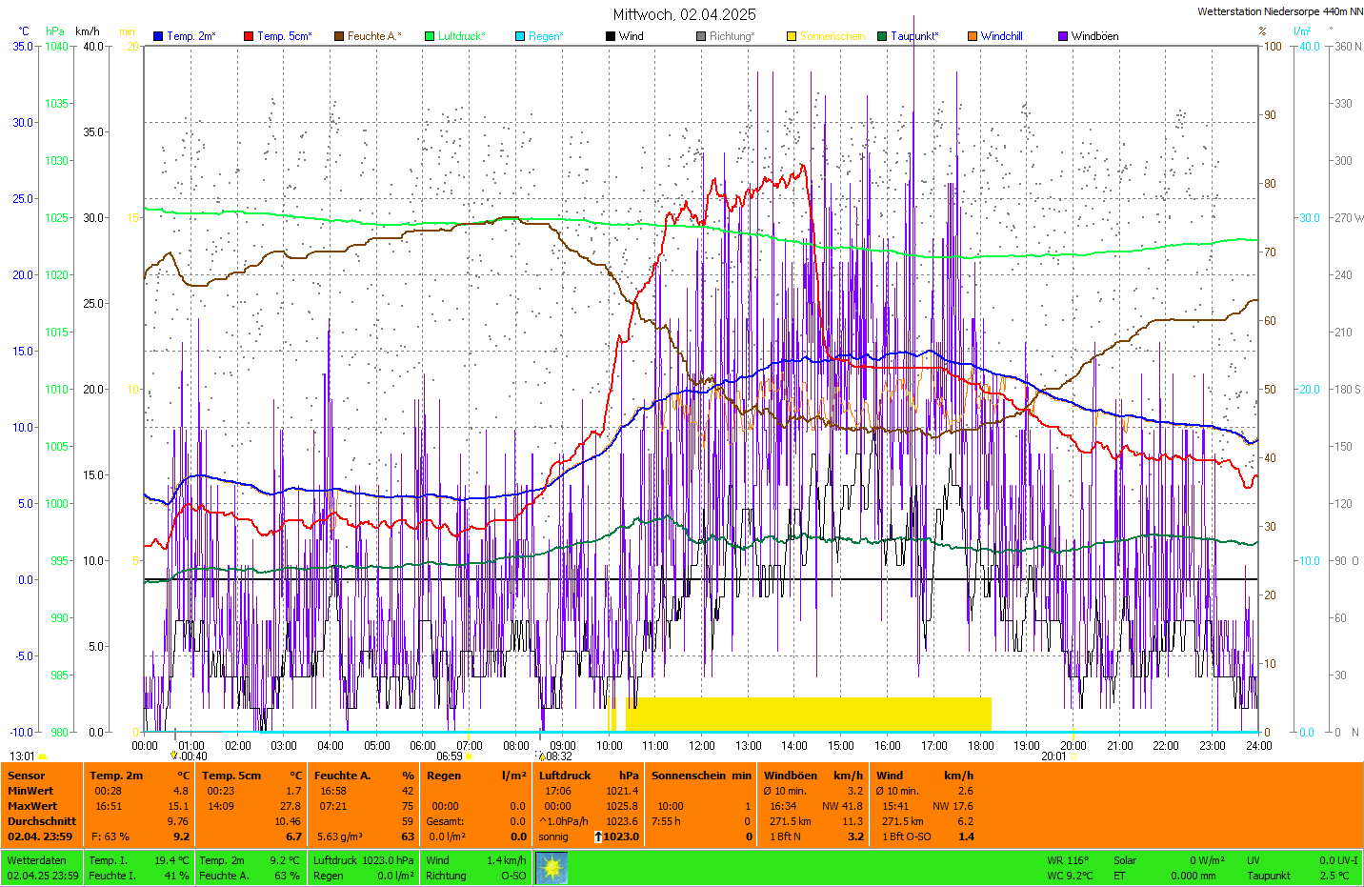
Task: Click the orange Windchill legend square
Action: [973, 36]
